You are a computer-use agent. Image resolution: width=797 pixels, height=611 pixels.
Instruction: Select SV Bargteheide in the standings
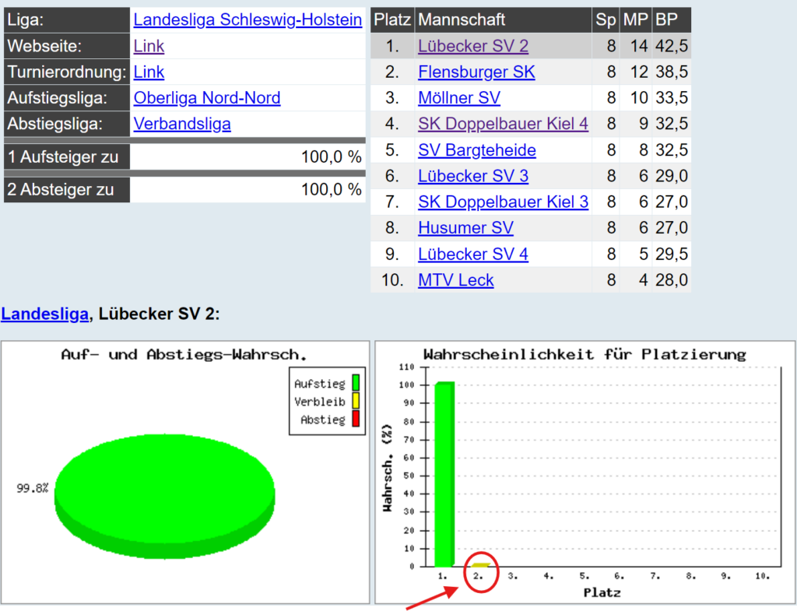476,150
